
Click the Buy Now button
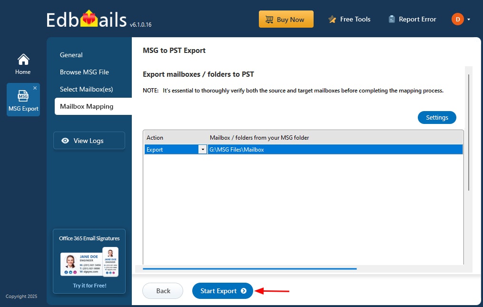(x=286, y=19)
